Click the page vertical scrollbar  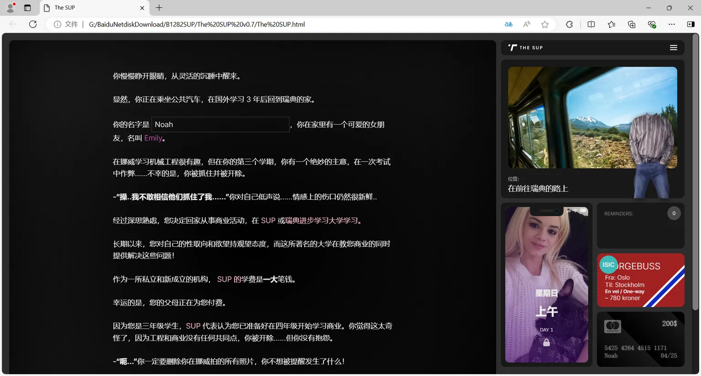[695, 173]
